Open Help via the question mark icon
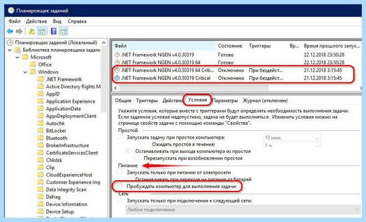Image resolution: width=366 pixels, height=222 pixels. click(x=54, y=31)
